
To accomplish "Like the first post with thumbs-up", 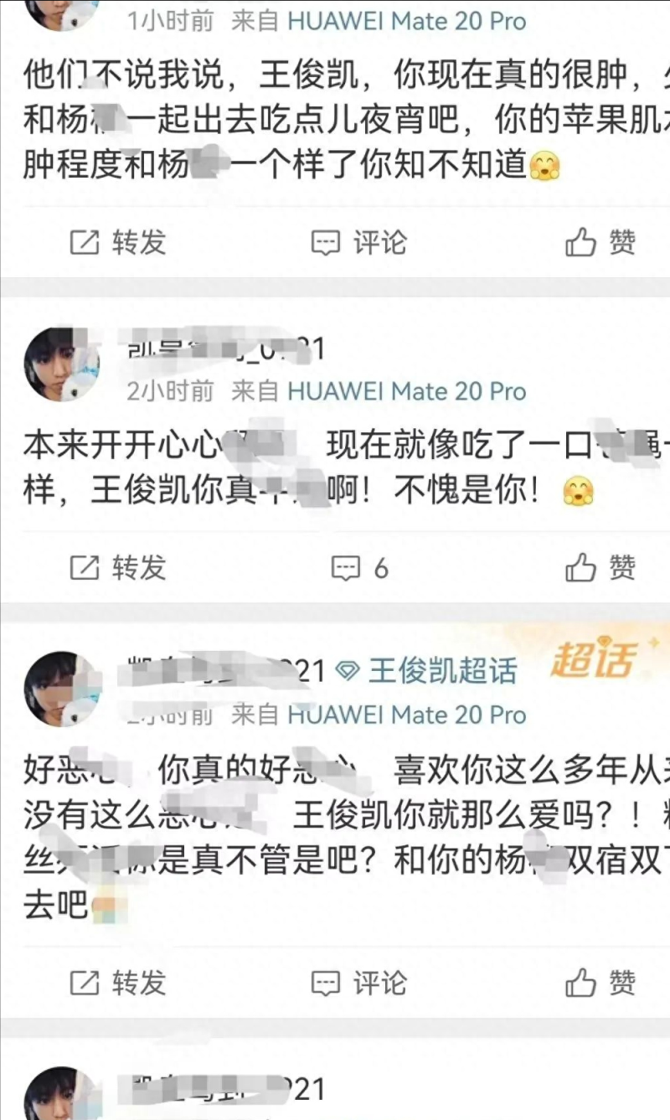I will pos(600,243).
